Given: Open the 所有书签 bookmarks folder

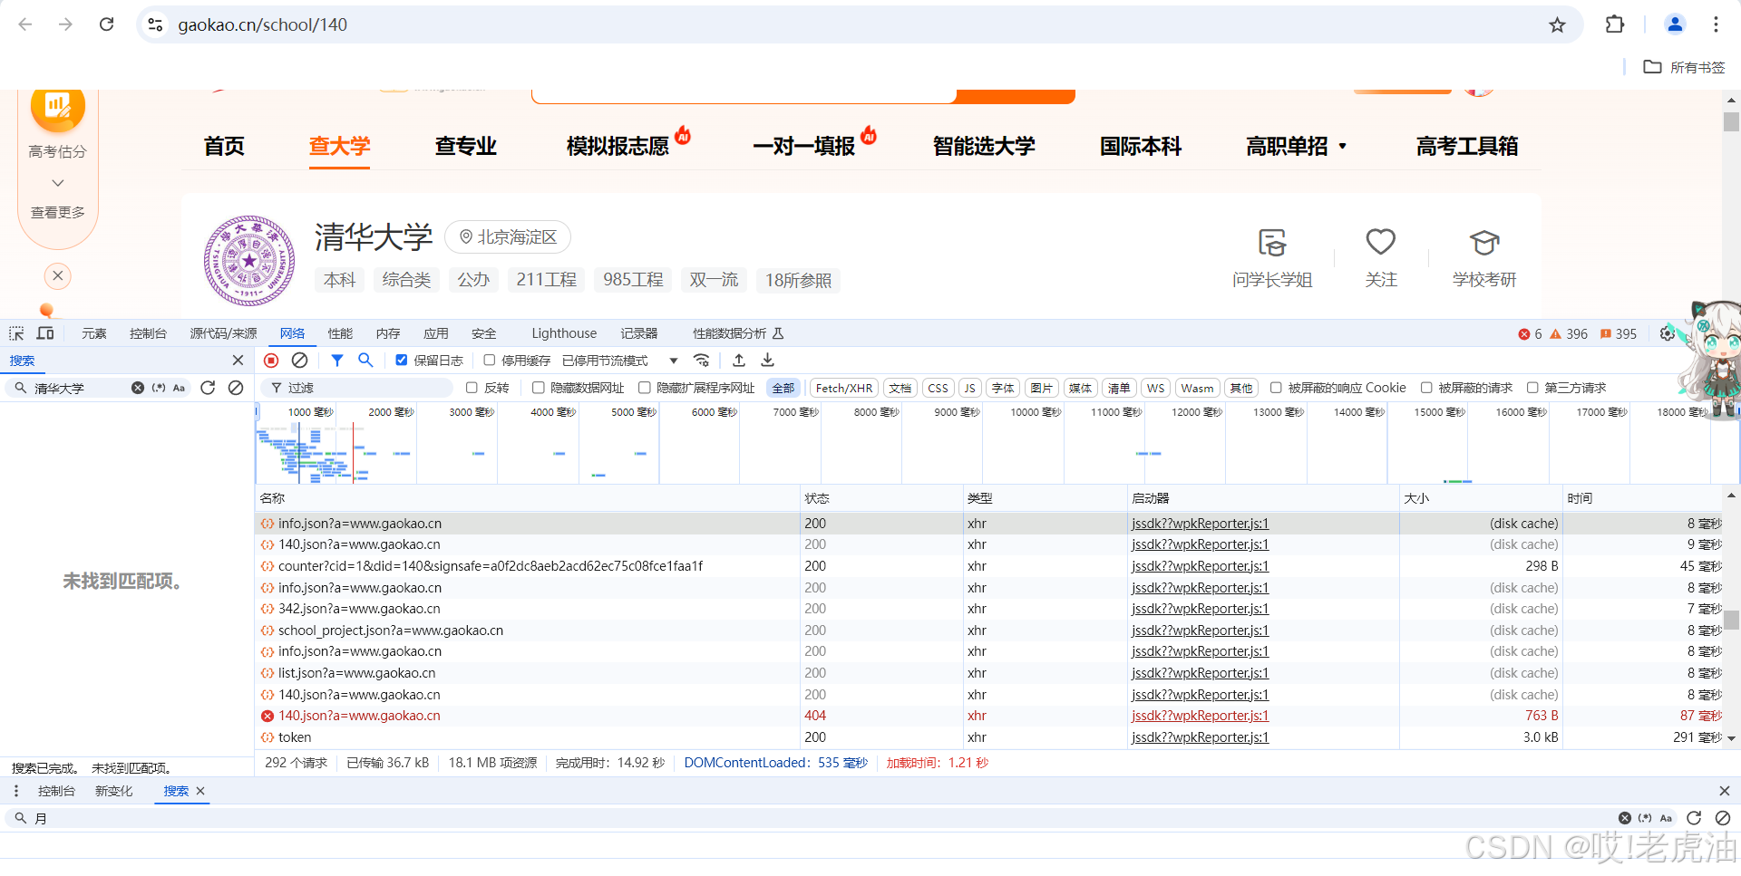Looking at the screenshot, I should (x=1684, y=67).
